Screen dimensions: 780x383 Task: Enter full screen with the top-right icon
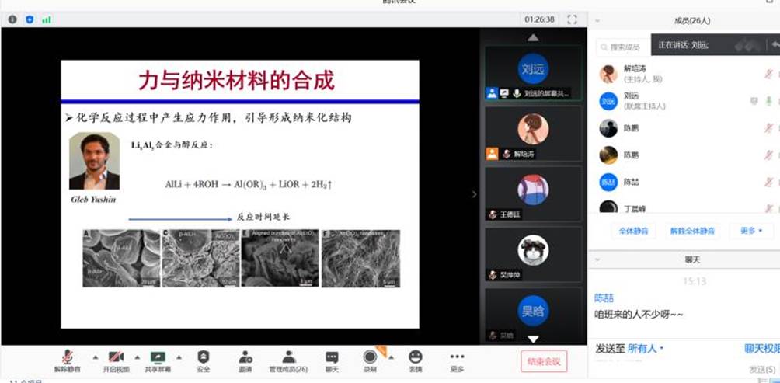[573, 19]
